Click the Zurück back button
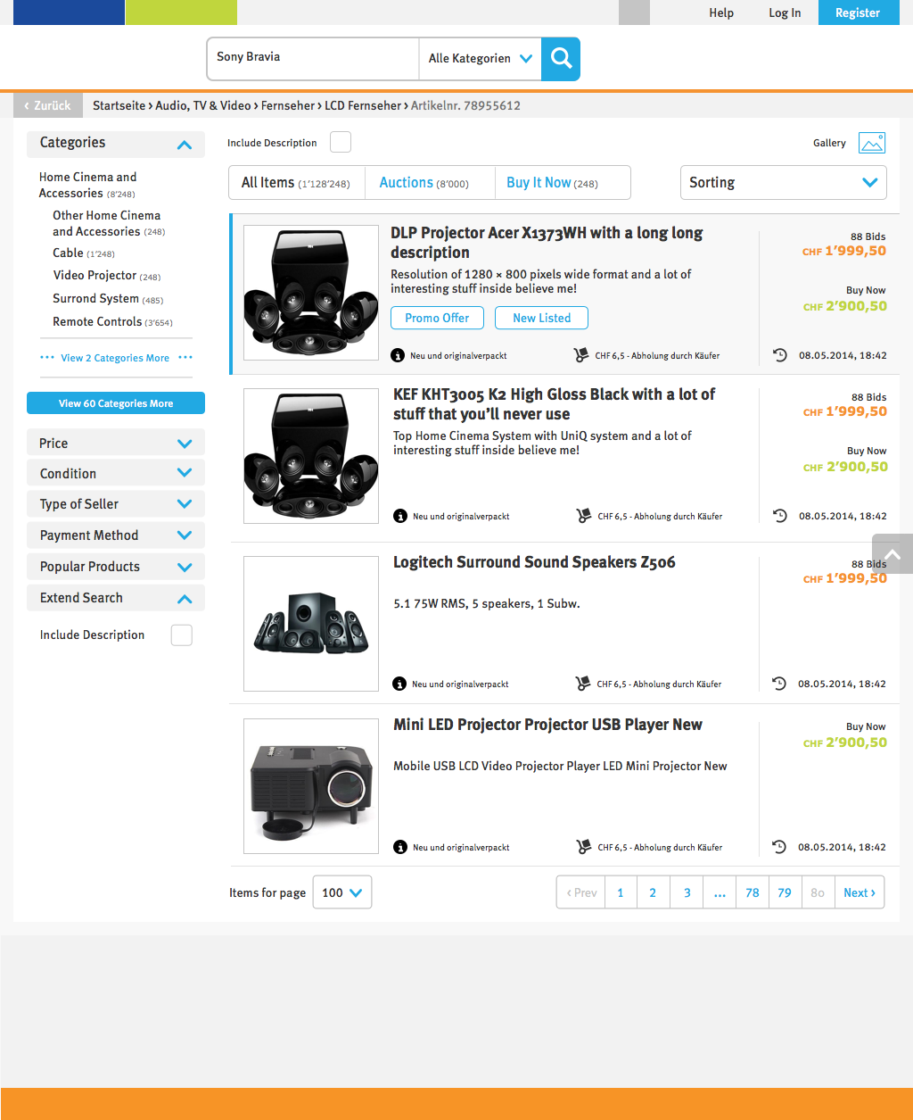This screenshot has height=1120, width=913. (48, 105)
